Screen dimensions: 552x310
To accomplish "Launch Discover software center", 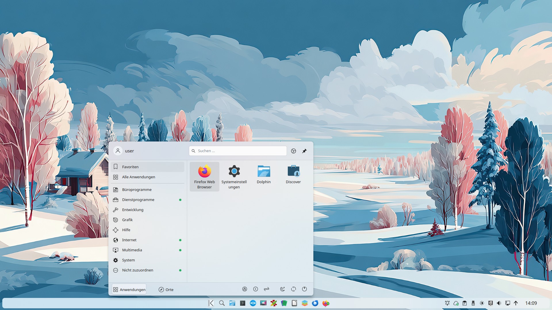I will click(293, 174).
